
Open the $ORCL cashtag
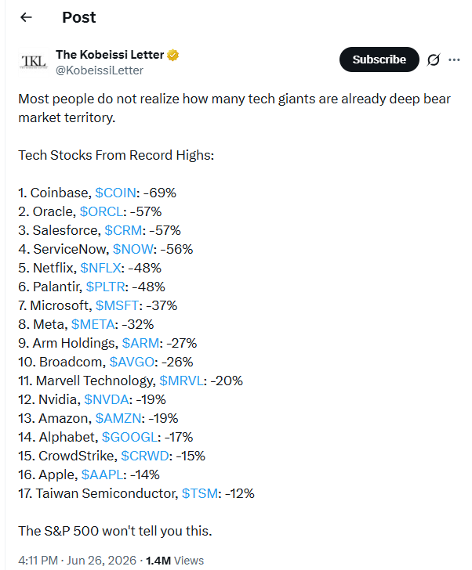tap(101, 211)
